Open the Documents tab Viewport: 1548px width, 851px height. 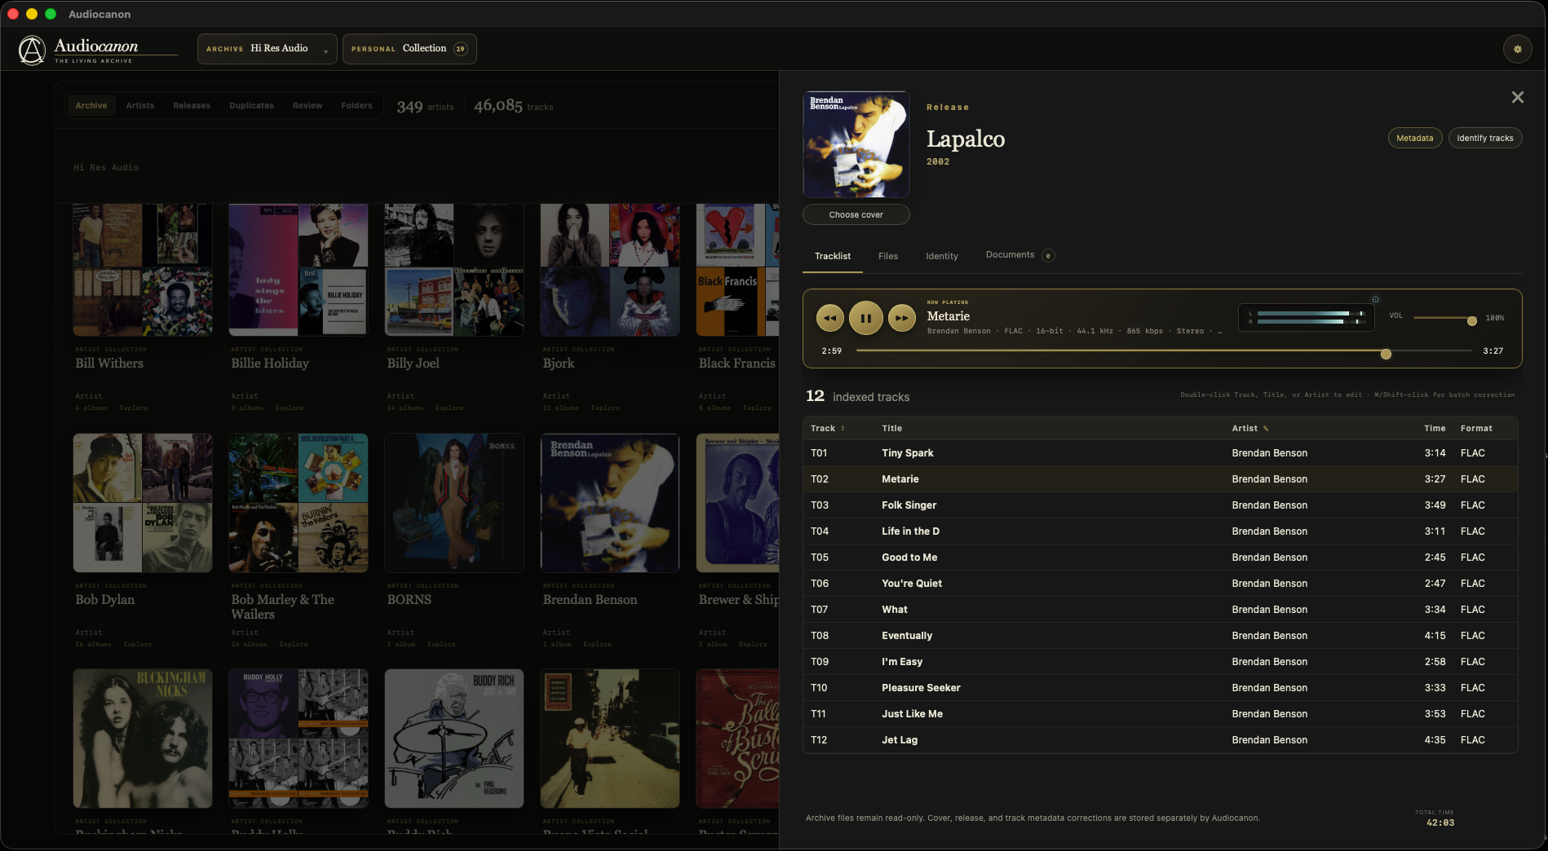pyautogui.click(x=1019, y=255)
